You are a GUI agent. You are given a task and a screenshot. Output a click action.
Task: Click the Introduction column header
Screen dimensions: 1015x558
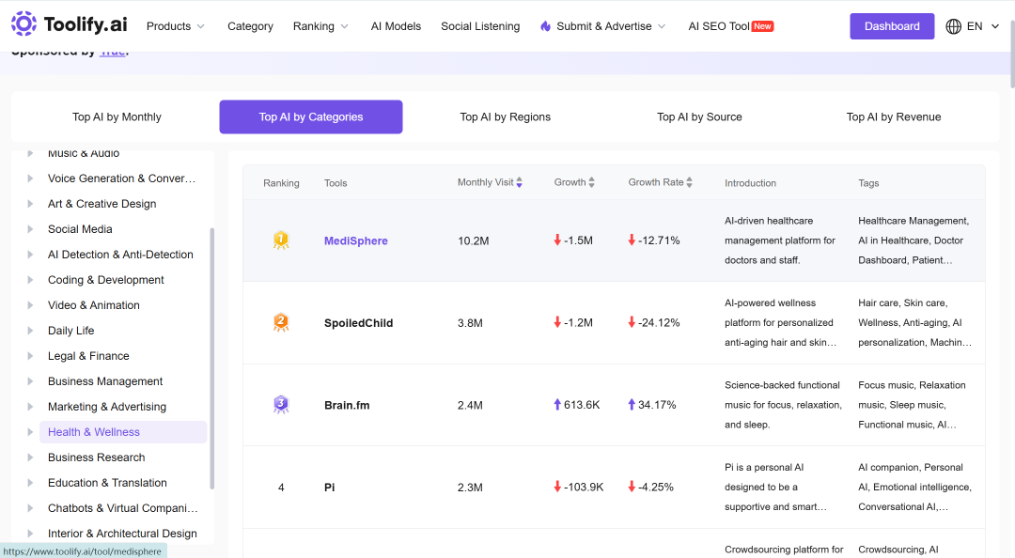(750, 183)
